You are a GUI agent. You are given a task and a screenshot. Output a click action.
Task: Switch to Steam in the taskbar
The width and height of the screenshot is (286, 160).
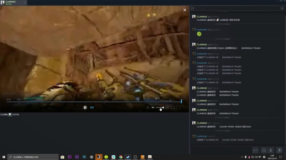pyautogui.click(x=128, y=157)
